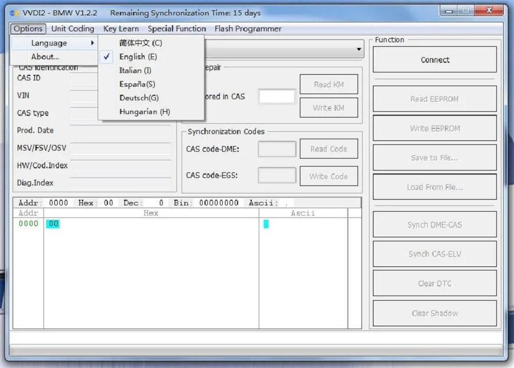The image size is (514, 368).
Task: Click the Read EEPROM button
Action: [435, 99]
